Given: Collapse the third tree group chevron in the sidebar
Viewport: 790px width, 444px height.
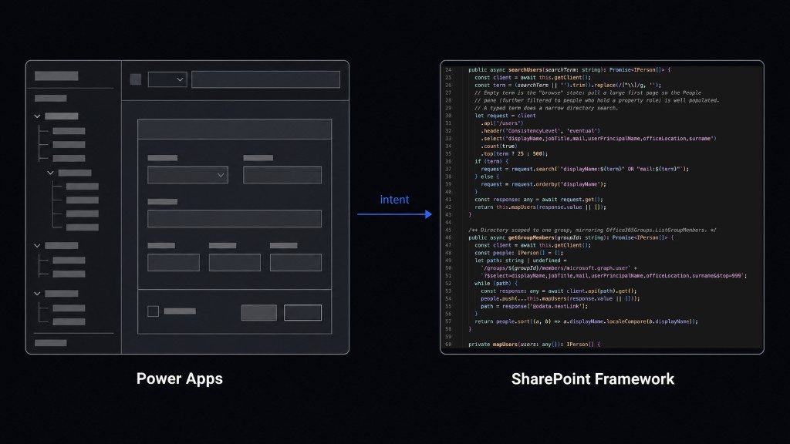Looking at the screenshot, I should click(37, 246).
